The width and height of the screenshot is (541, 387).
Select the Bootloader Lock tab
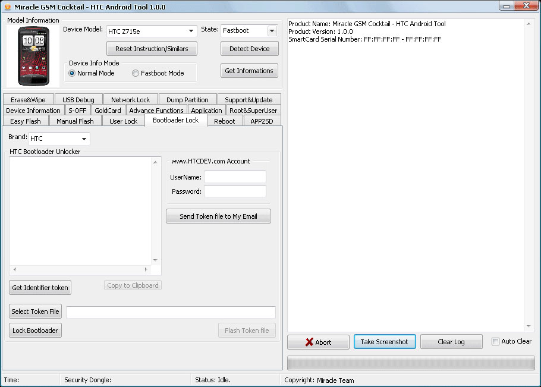pos(176,120)
